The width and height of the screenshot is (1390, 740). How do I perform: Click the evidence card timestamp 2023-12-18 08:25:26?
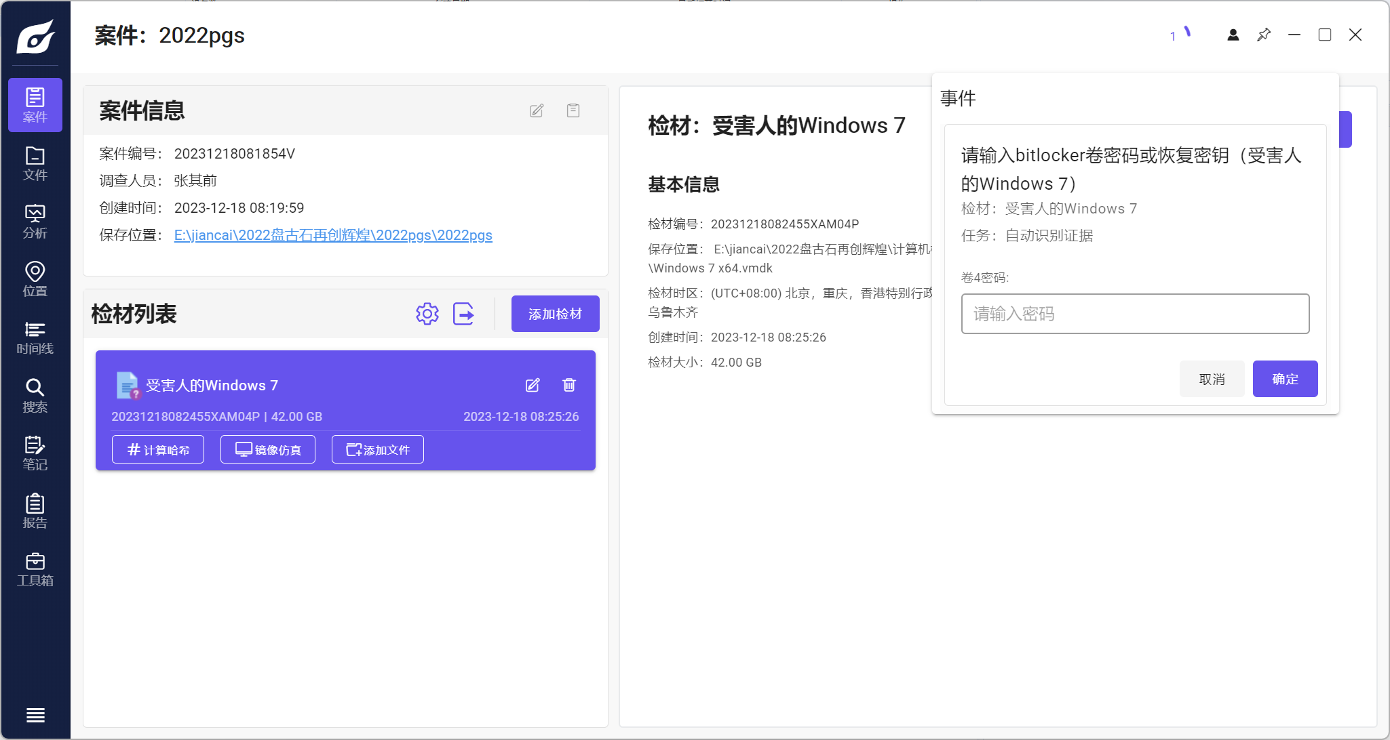coord(521,417)
